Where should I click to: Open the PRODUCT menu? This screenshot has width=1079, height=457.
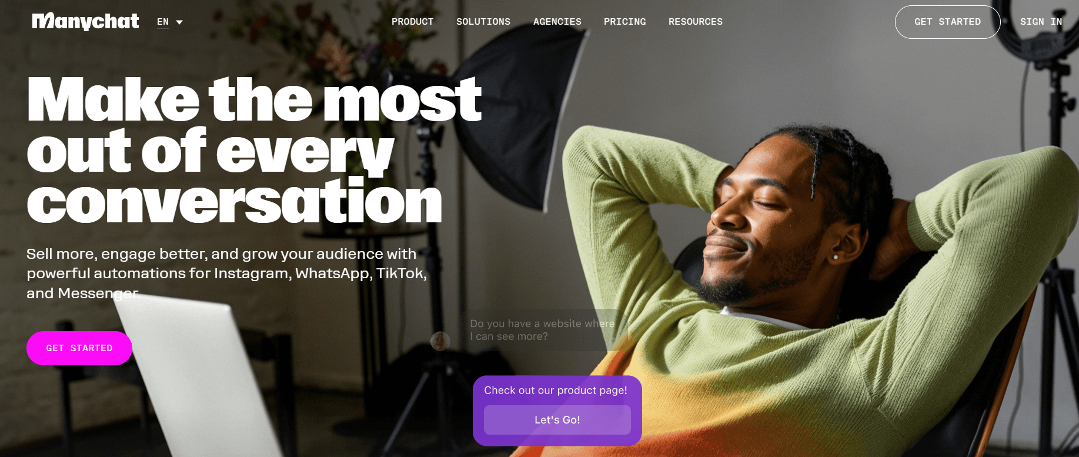(412, 22)
